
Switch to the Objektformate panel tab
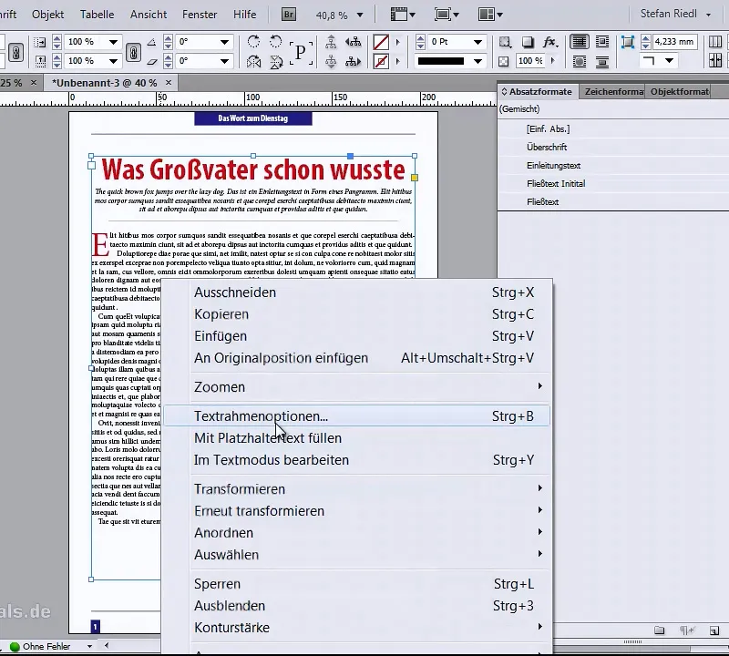click(680, 92)
